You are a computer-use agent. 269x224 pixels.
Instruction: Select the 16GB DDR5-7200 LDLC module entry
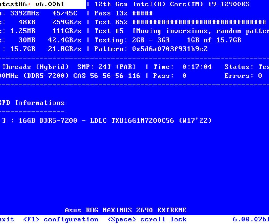click(106, 121)
